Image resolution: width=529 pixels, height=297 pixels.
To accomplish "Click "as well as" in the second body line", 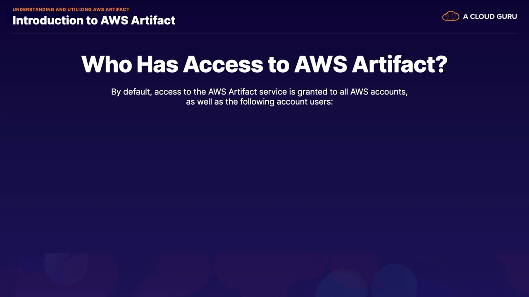I will point(204,101).
